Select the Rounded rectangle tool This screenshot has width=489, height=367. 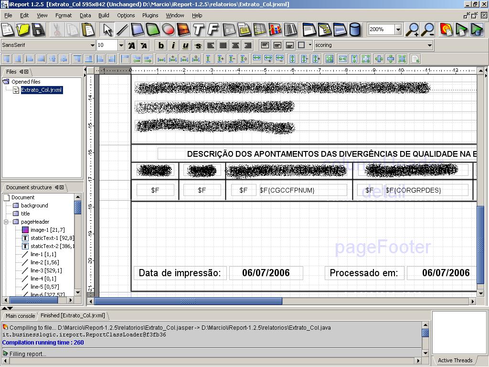(x=153, y=30)
